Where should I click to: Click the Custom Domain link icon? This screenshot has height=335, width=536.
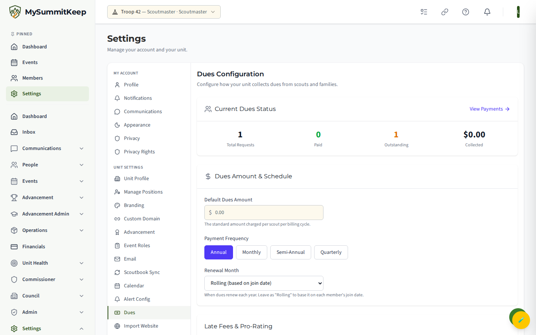(117, 219)
